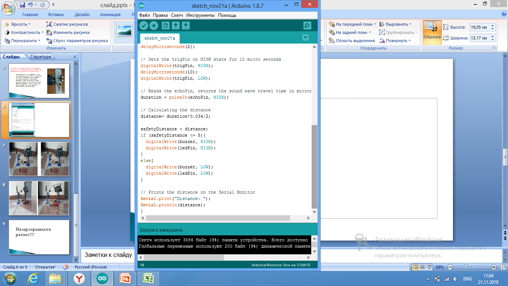Open the Перекрасить recolor dropdown
Image resolution: width=508 pixels, height=286 pixels.
[x=23, y=41]
